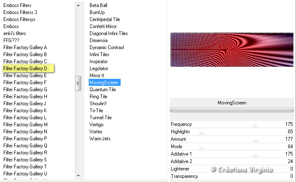The image size is (296, 182).
Task: Select the Ring Tile filter
Action: click(98, 97)
